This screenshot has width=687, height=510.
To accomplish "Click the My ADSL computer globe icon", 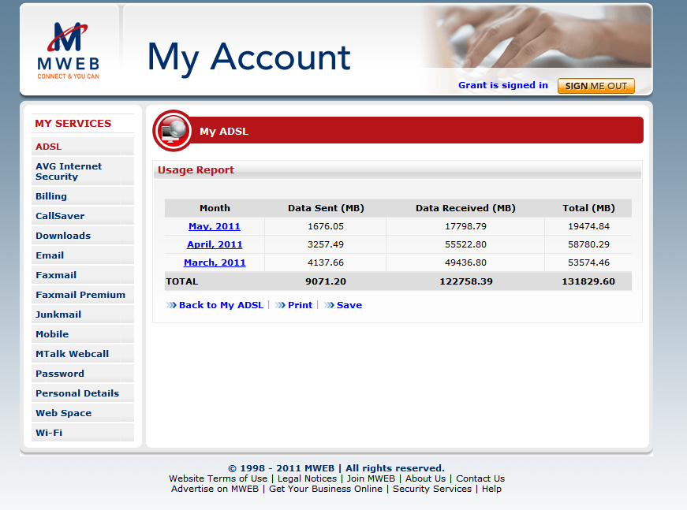I will pos(172,130).
